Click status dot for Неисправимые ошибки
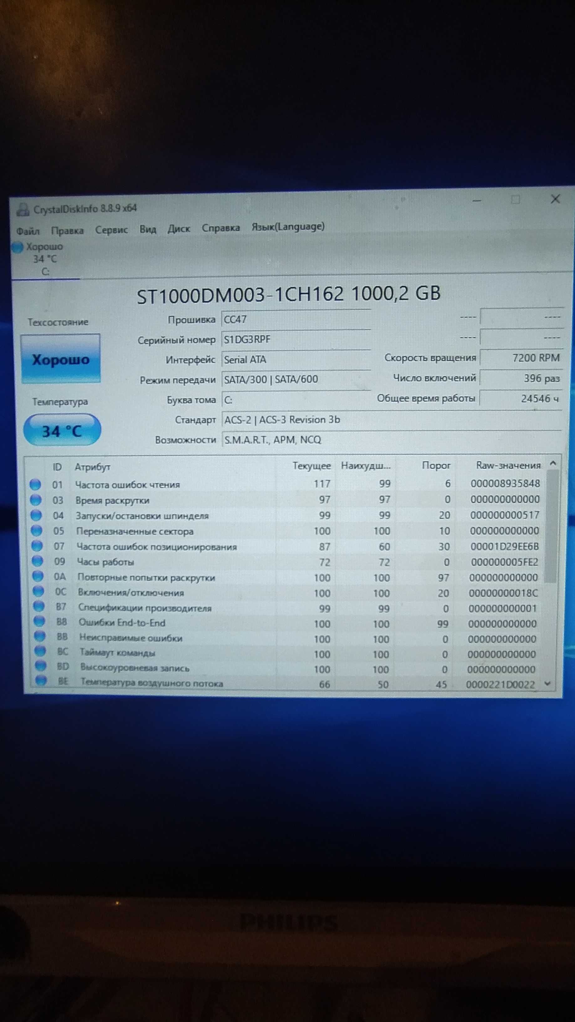Image resolution: width=575 pixels, height=1022 pixels. coord(39,636)
